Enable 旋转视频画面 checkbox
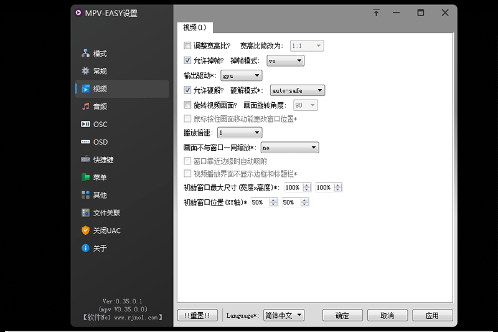This screenshot has height=332, width=498. coord(187,105)
